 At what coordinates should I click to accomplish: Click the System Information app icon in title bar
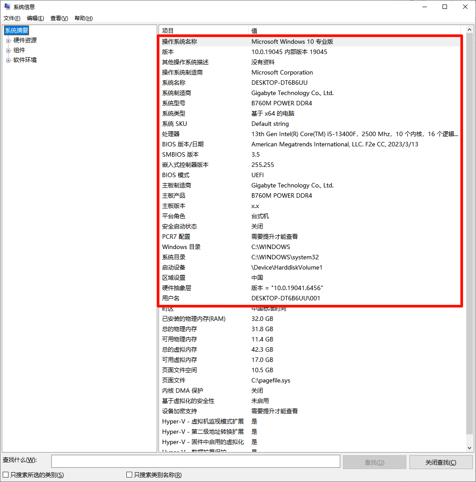[7, 7]
